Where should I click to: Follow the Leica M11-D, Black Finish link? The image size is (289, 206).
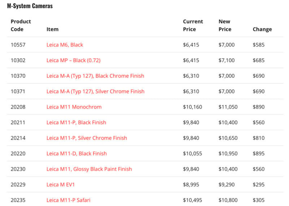tap(77, 154)
